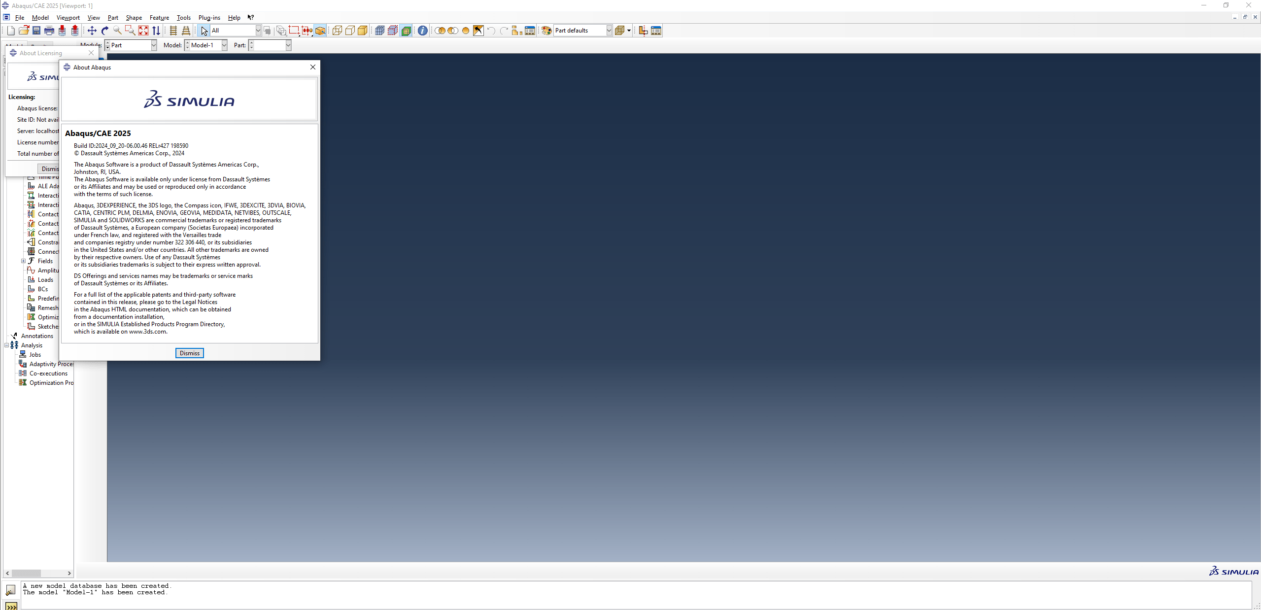
Task: Open the translucency cube dropdown arrow
Action: tap(629, 31)
